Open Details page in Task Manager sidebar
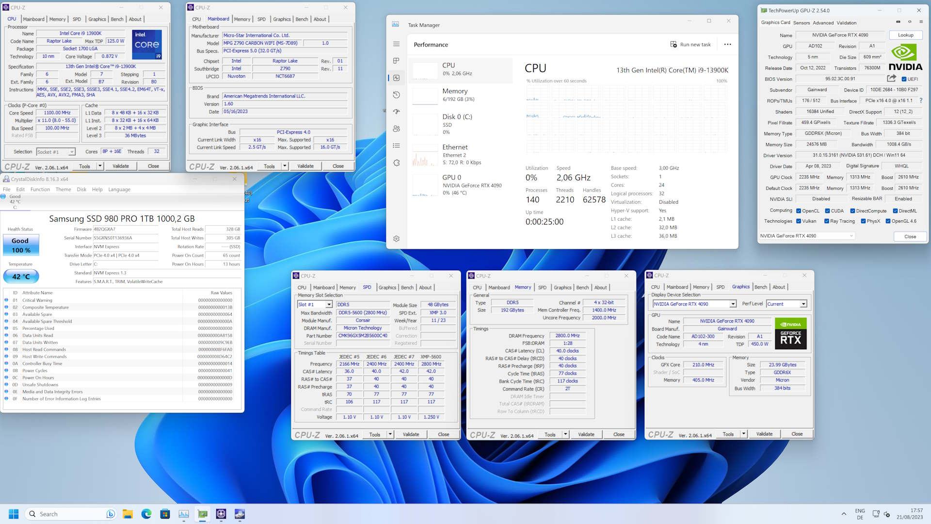Screen dimensions: 931x524 (x=396, y=146)
